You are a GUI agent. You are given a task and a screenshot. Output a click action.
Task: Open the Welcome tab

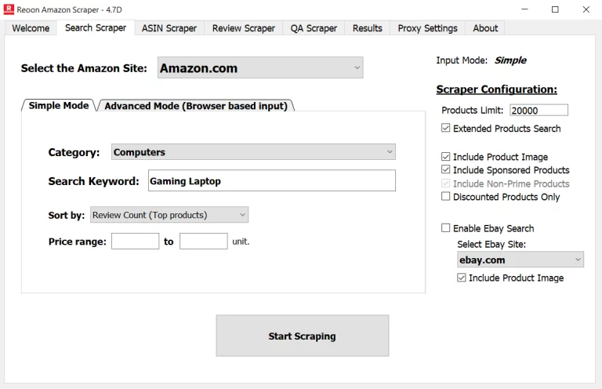click(31, 28)
